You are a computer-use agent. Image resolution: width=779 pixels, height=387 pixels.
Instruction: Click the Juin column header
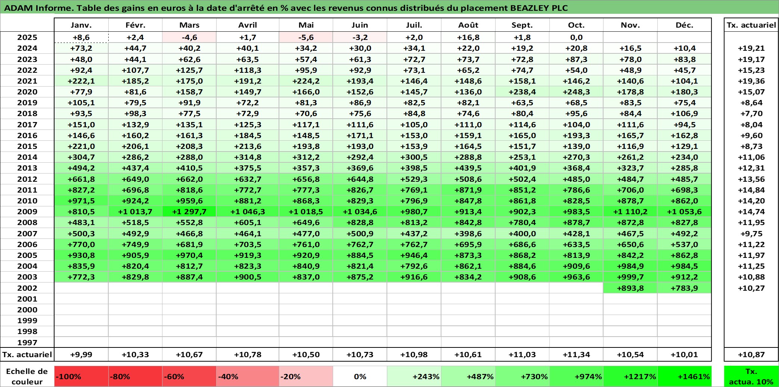coord(360,25)
